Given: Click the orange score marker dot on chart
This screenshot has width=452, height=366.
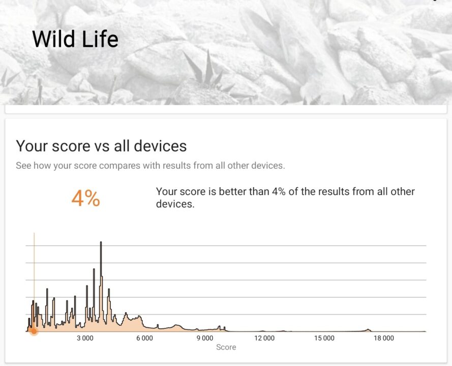Looking at the screenshot, I should point(34,331).
